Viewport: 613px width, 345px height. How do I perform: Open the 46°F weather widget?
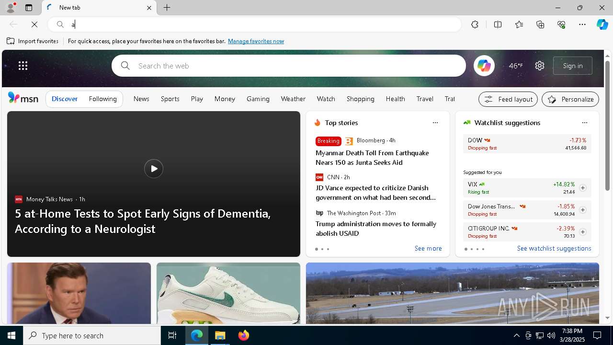(516, 66)
